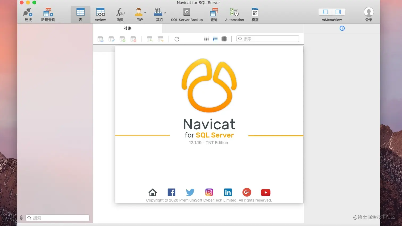This screenshot has height=226, width=402.
Task: Click the new table toolbar icon
Action: point(123,39)
